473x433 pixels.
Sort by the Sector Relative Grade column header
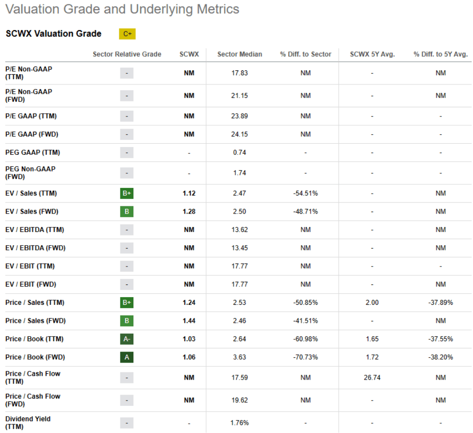point(127,54)
